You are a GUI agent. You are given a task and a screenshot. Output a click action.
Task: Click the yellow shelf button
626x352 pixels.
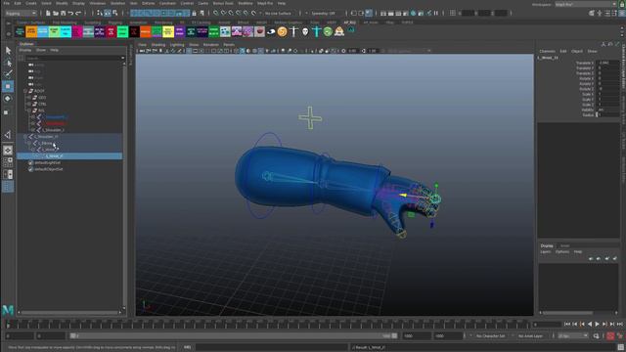[x=168, y=31]
